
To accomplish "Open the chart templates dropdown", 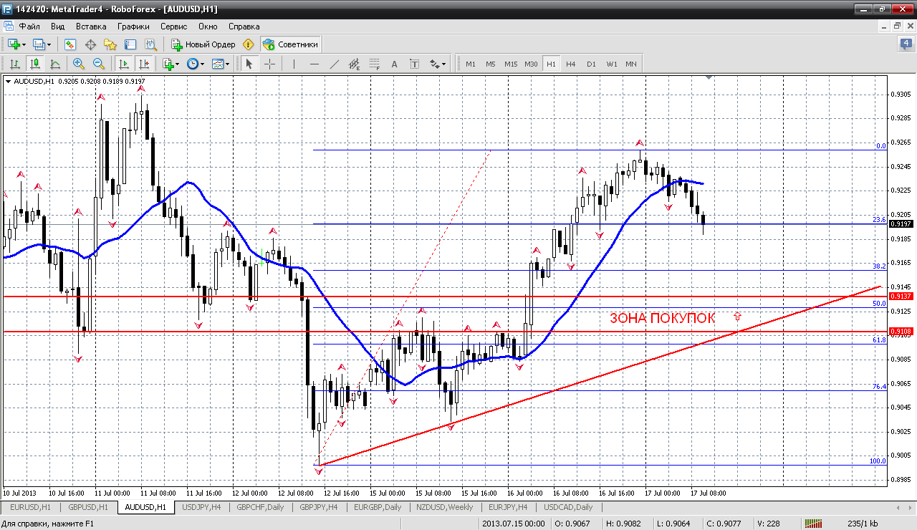I will 220,64.
